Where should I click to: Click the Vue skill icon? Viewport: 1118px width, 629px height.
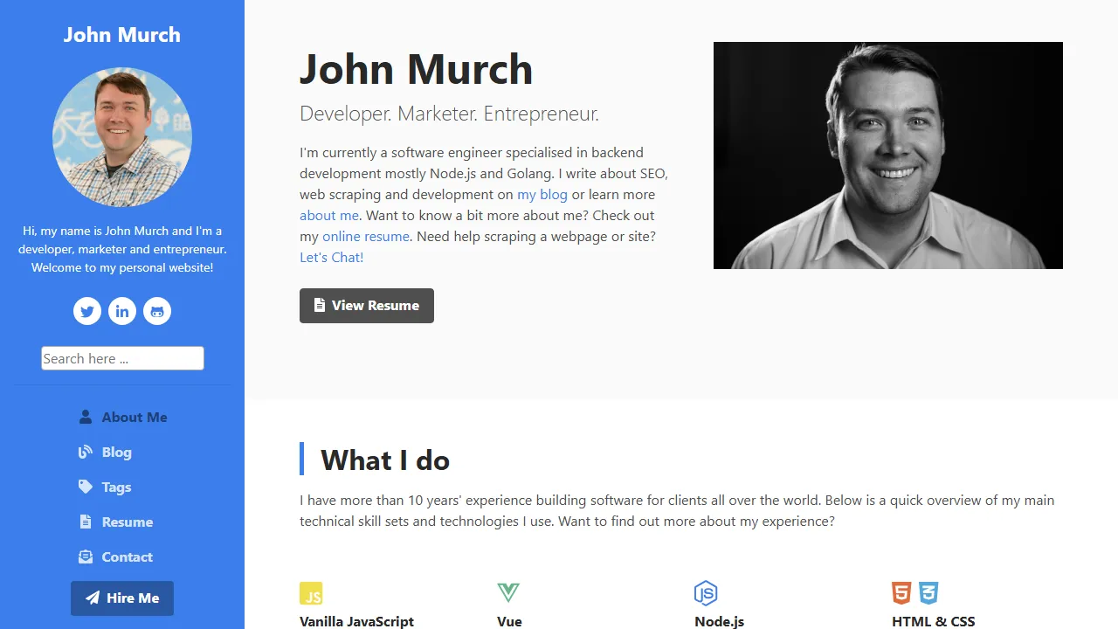(x=508, y=592)
